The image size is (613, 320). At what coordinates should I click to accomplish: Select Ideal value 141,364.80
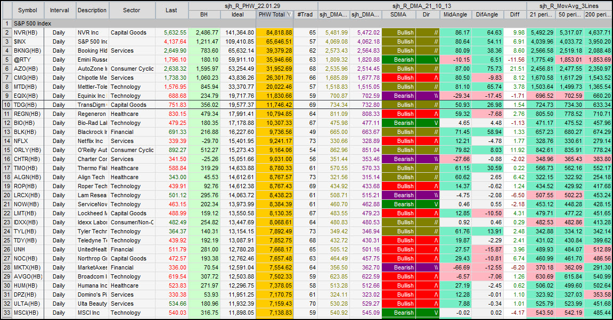tap(238, 32)
